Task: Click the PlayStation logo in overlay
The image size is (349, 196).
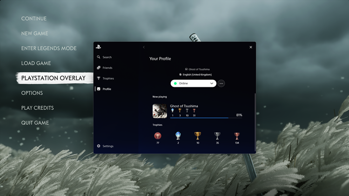Action: (x=98, y=47)
